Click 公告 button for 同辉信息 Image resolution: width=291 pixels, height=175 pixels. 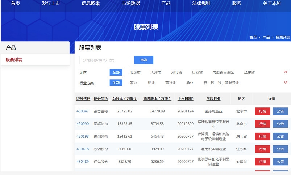point(280,124)
